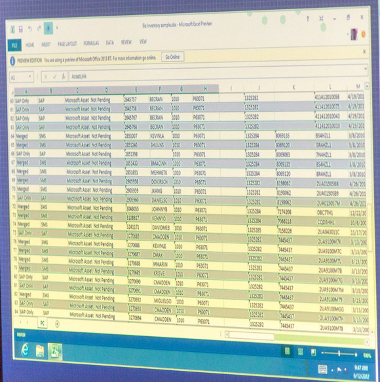Click the next sheet navigation arrow
The width and height of the screenshot is (380, 382).
tap(27, 322)
